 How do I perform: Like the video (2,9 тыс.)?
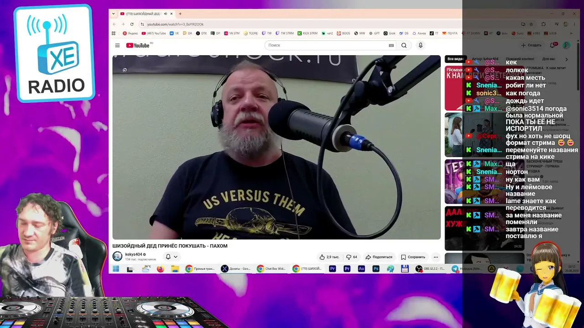[329, 257]
